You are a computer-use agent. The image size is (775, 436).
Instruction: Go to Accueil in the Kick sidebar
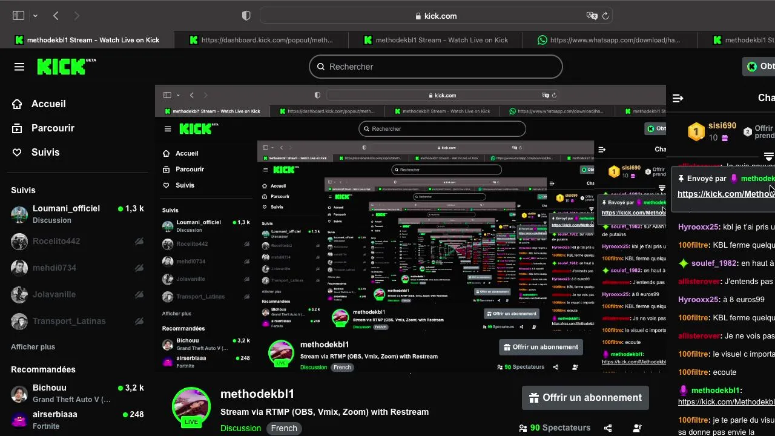(39, 104)
